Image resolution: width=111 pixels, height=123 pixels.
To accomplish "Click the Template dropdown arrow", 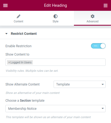I will (103, 84).
